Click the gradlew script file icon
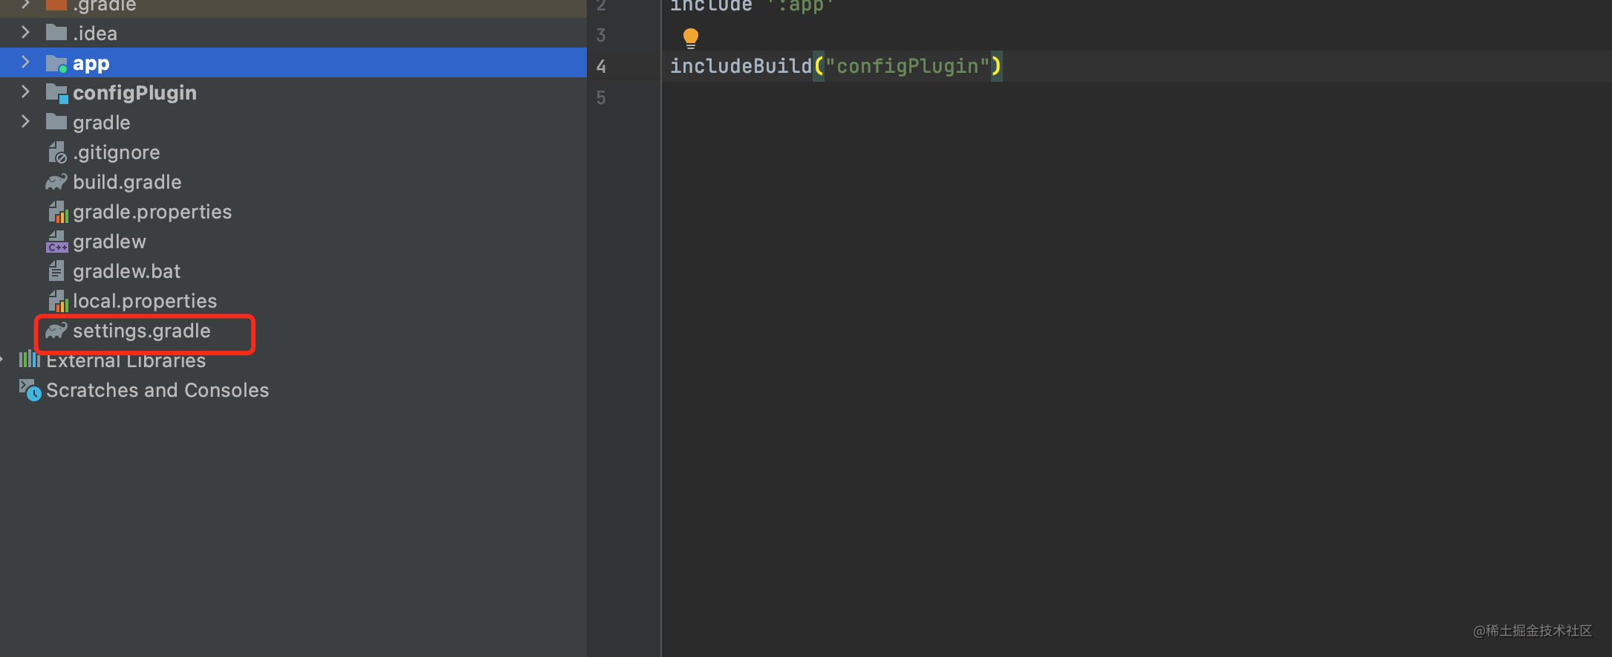1612x657 pixels. [56, 242]
